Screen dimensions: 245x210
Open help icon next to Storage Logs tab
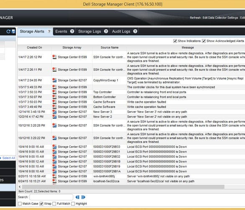106,31
